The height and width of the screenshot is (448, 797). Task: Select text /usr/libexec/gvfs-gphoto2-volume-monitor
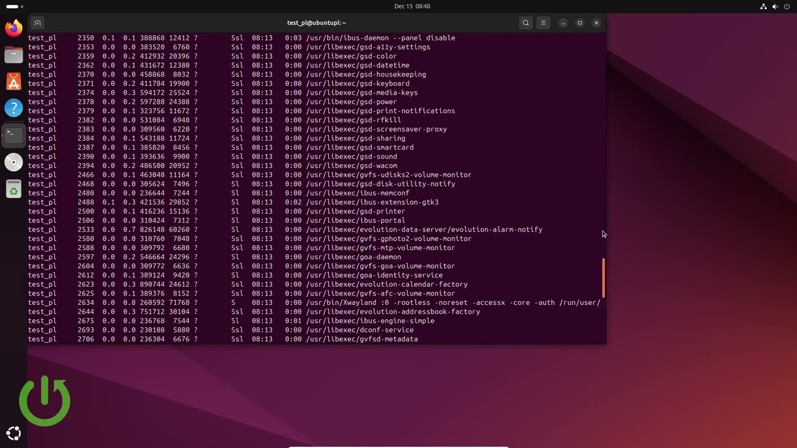pyautogui.click(x=389, y=239)
